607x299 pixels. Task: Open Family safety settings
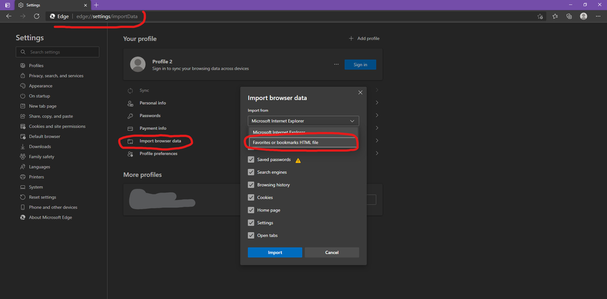41,156
